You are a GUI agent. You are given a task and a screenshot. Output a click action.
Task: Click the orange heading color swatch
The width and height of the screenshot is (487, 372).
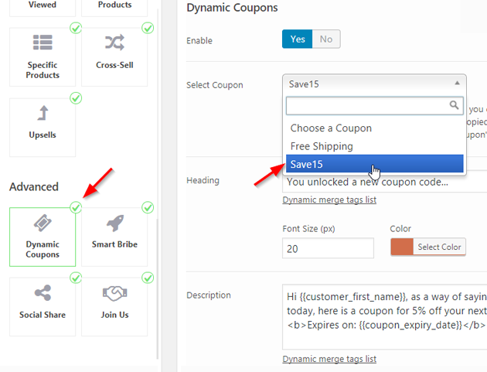[402, 247]
